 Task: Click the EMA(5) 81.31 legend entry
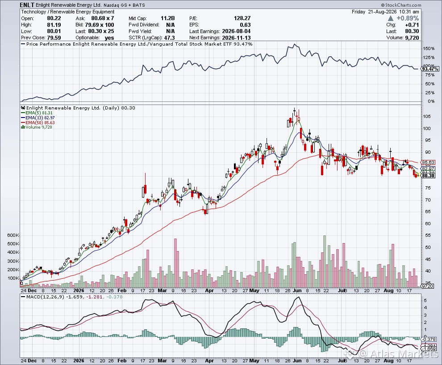tap(37, 113)
